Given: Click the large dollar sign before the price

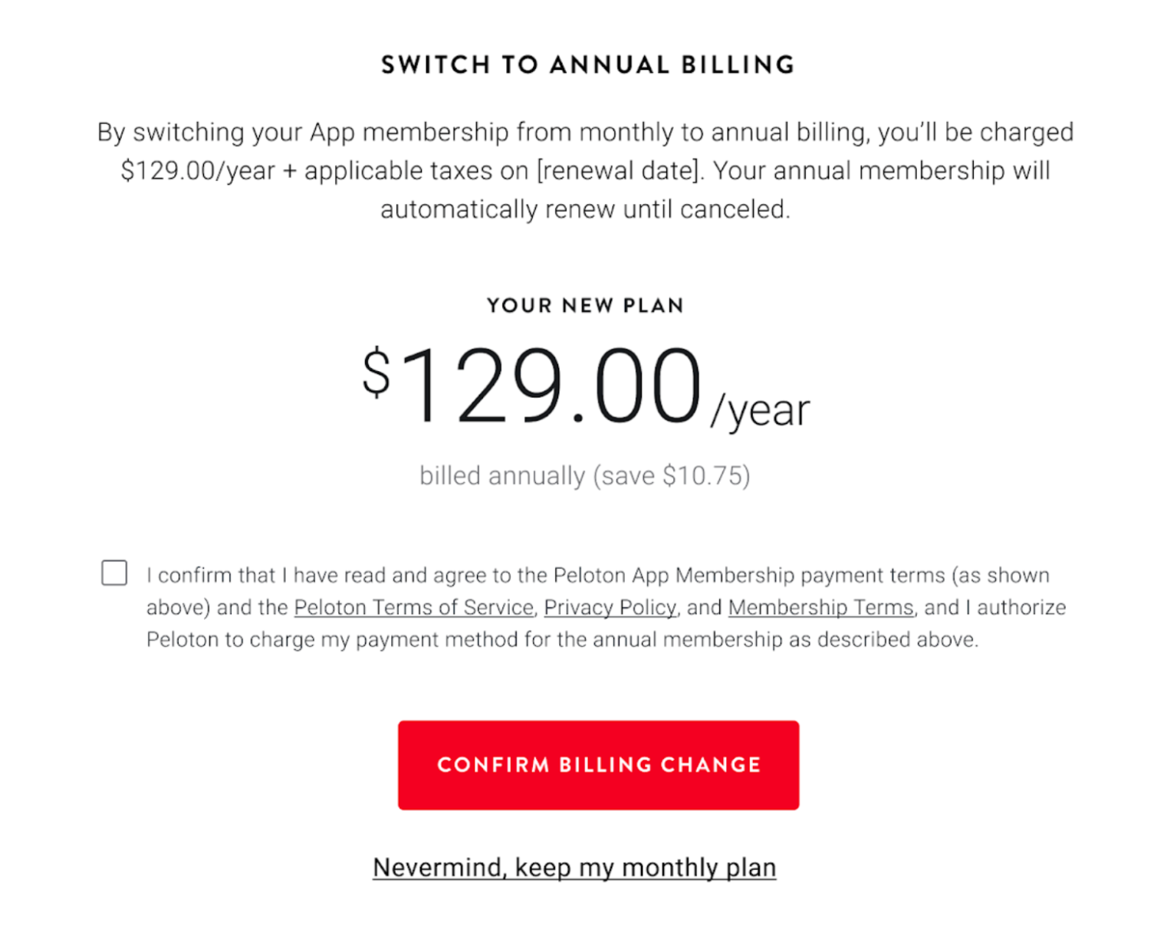Looking at the screenshot, I should click(x=376, y=372).
